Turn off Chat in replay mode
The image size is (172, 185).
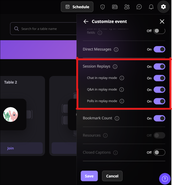159,78
